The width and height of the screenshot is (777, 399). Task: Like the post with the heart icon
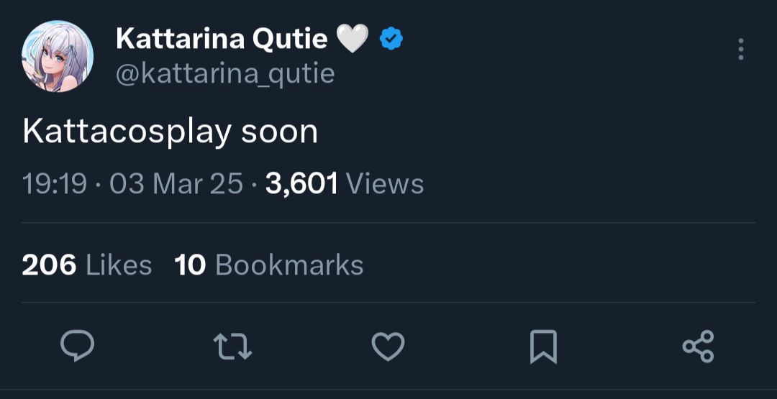[388, 347]
